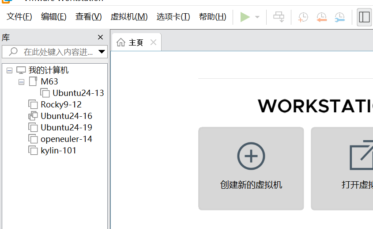
Task: Click the 打开虚拟机 card button
Action: 342,168
